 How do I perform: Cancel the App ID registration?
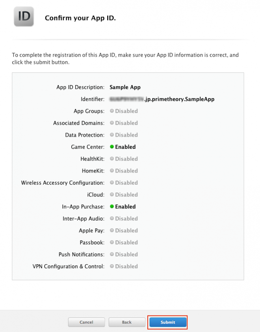click(86, 322)
